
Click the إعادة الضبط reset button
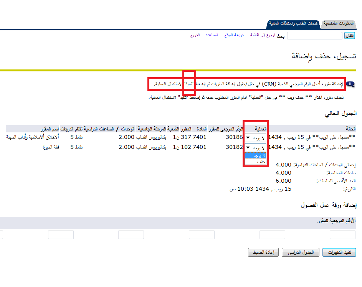263,252
